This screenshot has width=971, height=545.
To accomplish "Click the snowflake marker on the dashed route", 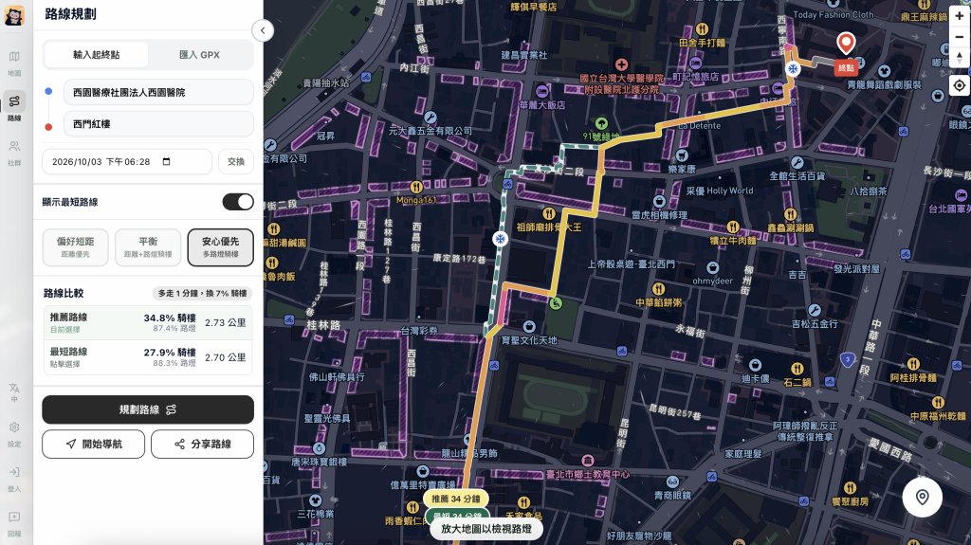I will [x=500, y=239].
